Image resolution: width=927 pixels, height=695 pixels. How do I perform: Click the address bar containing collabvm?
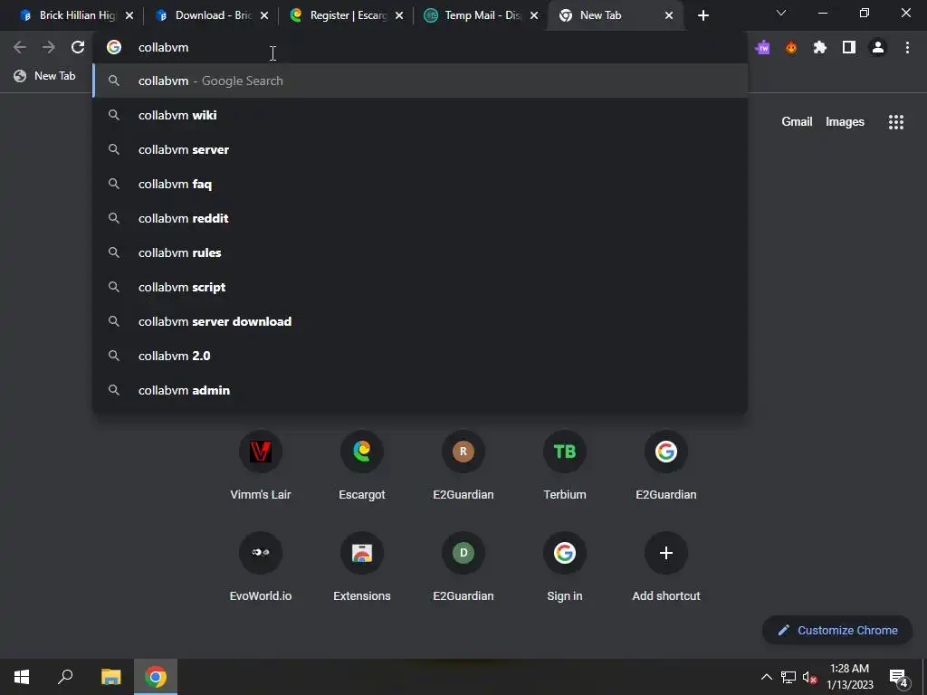[420, 47]
